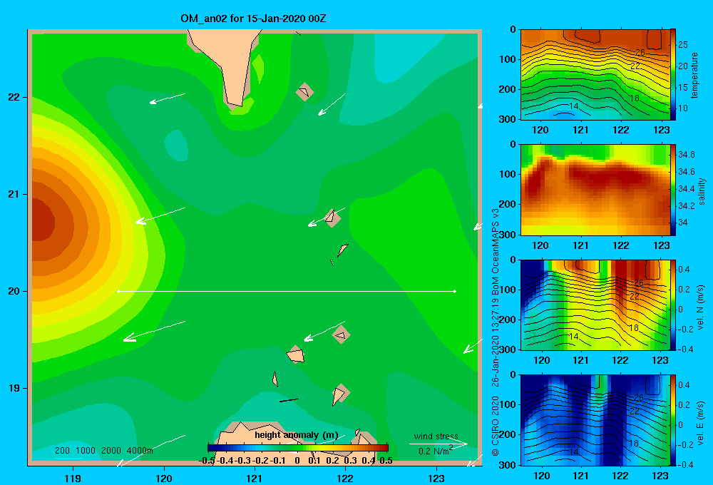This screenshot has width=713, height=485.
Task: Click the vel. N colorbar beside the third panel
Action: (673, 305)
